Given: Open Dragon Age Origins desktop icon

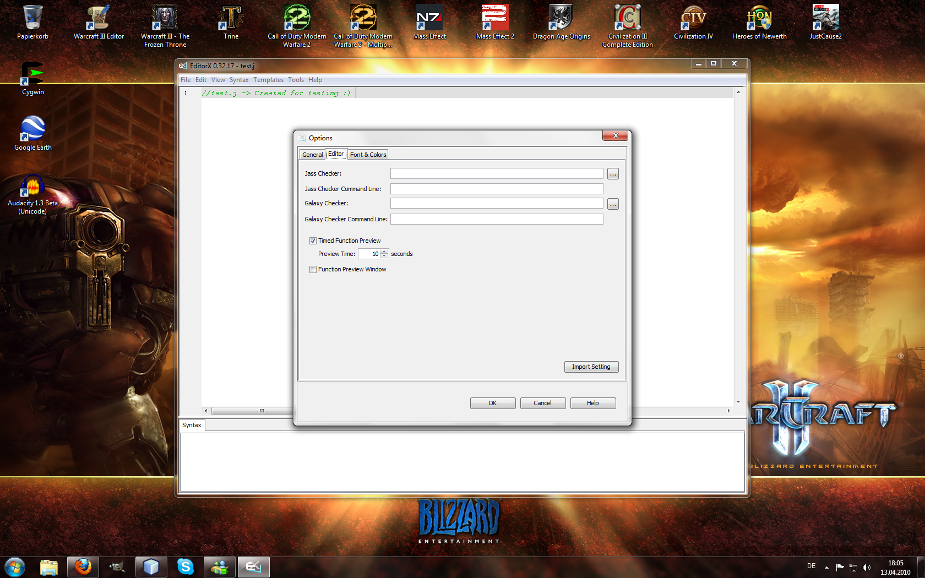Looking at the screenshot, I should point(561,22).
